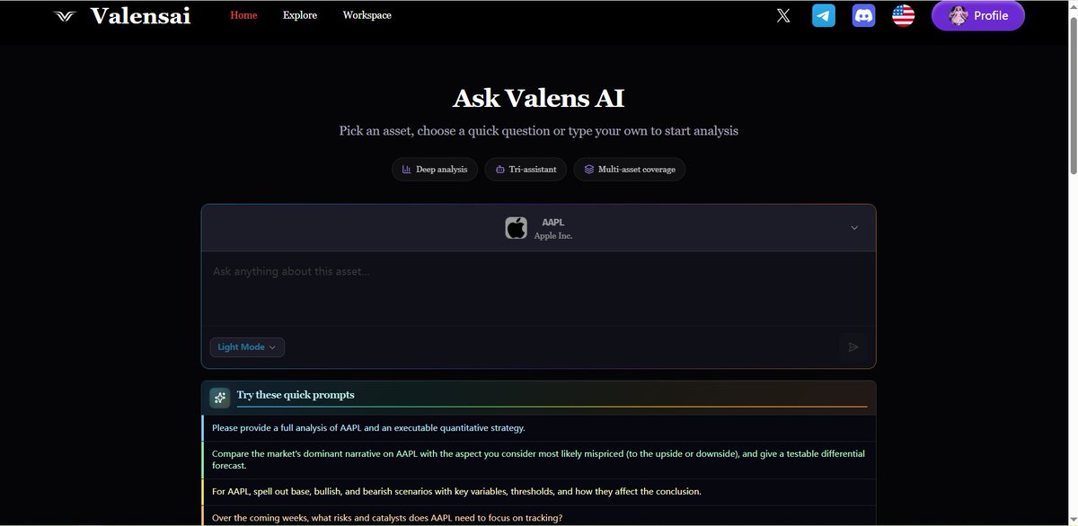
Task: Select the Tri-assistant pill
Action: [x=526, y=170]
